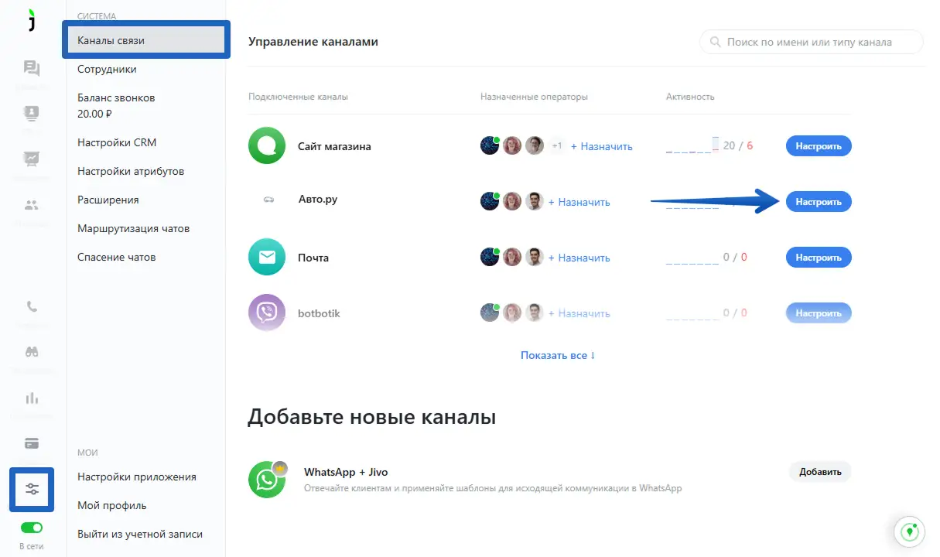
Task: Click the channel search input field
Action: point(812,42)
